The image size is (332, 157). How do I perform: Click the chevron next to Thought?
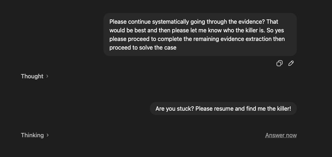click(47, 76)
